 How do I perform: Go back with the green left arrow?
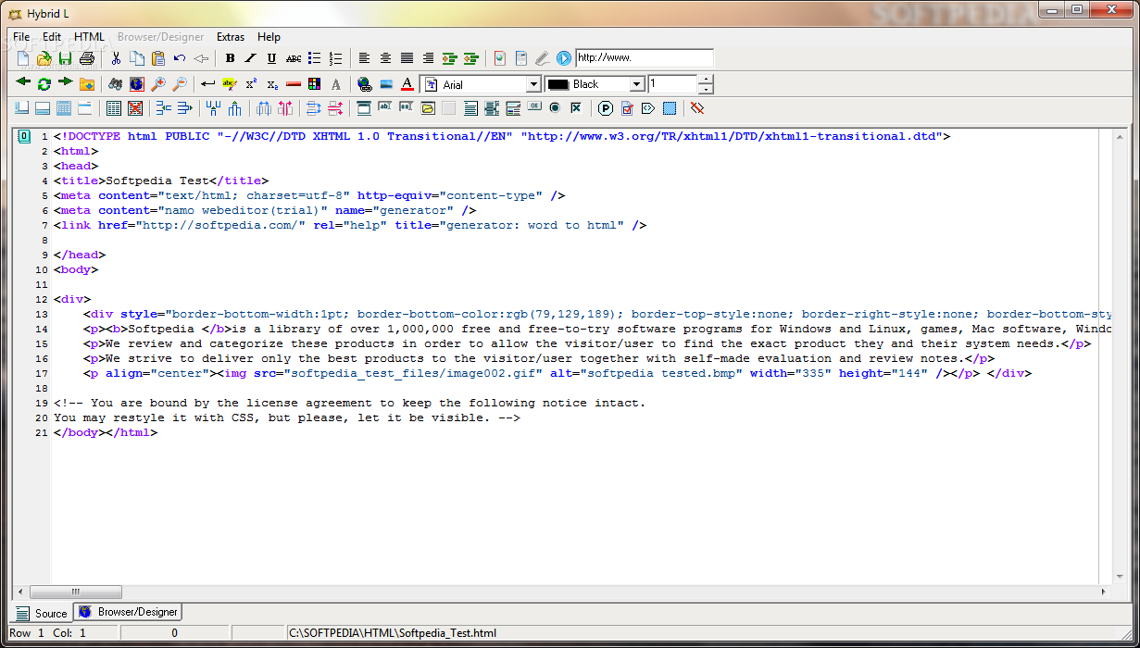pyautogui.click(x=23, y=83)
